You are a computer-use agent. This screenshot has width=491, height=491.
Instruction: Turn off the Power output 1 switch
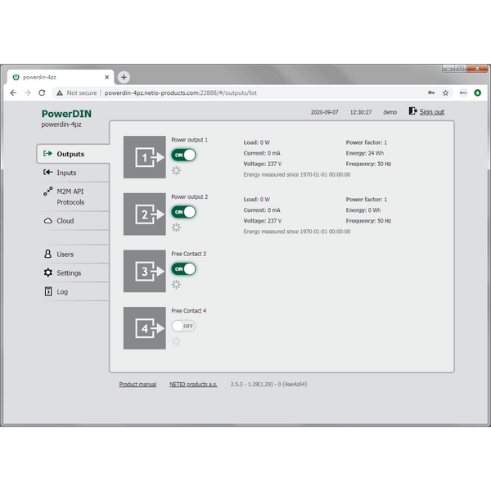[x=183, y=155]
